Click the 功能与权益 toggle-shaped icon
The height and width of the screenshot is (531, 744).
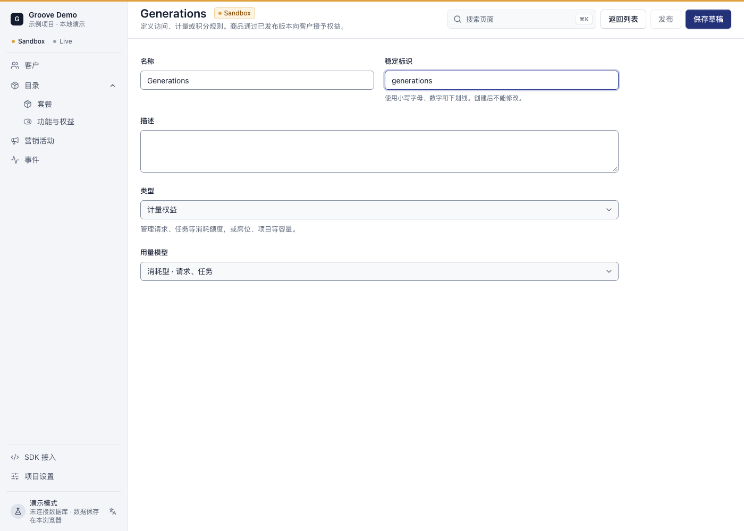point(28,122)
